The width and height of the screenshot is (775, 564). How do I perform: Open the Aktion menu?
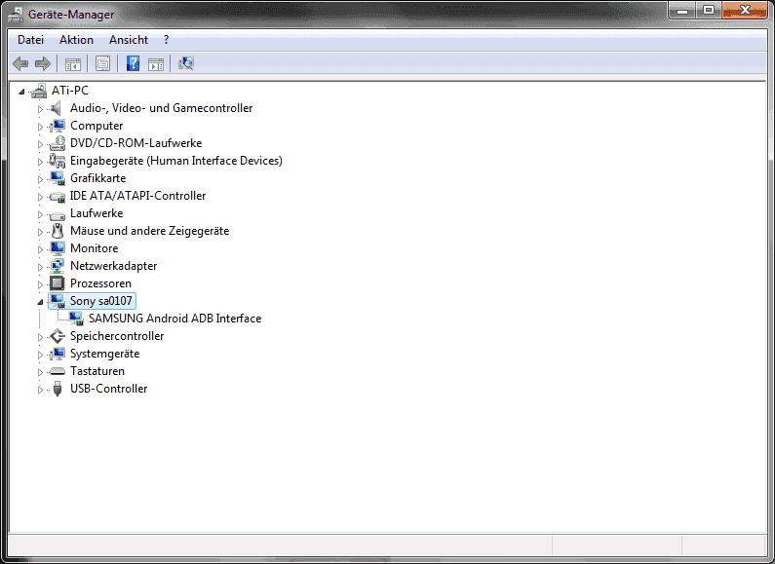pos(76,40)
